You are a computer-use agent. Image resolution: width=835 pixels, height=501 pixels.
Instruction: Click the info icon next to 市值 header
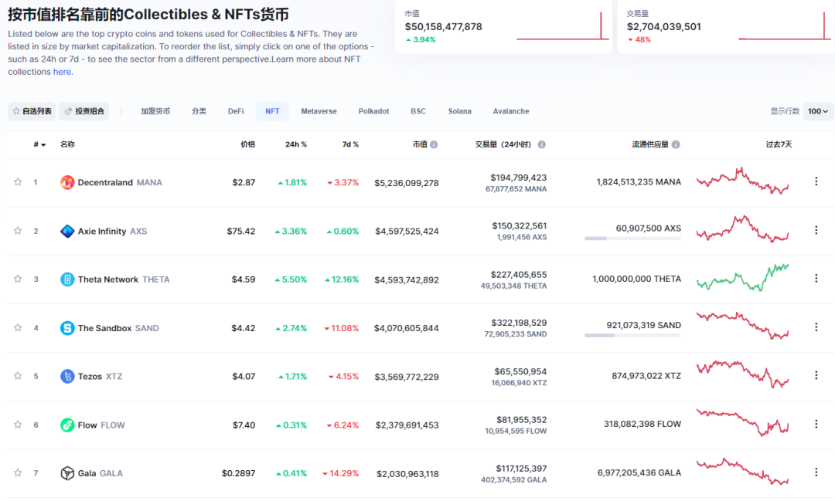(434, 144)
